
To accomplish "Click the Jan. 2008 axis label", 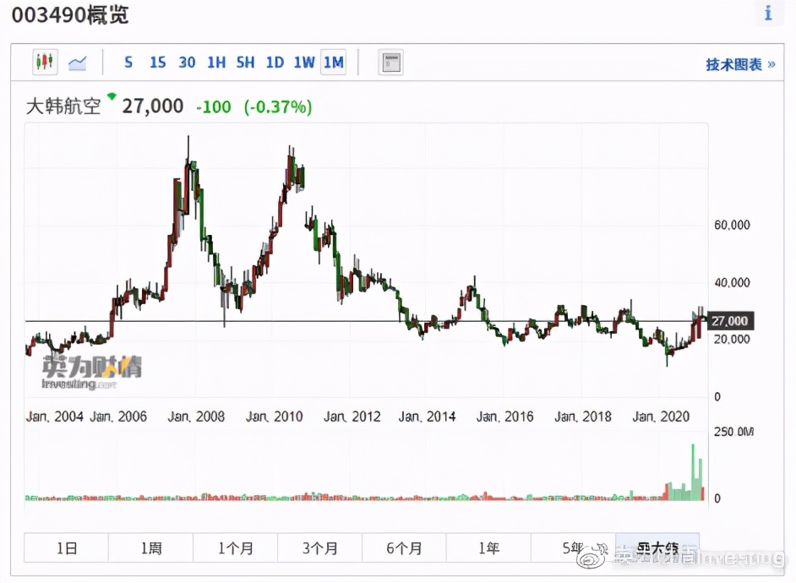I will point(196,417).
